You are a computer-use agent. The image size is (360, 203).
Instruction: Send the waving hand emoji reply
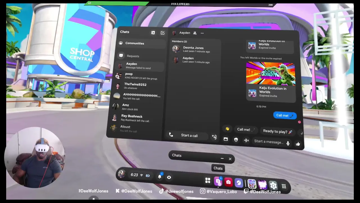click(x=227, y=129)
